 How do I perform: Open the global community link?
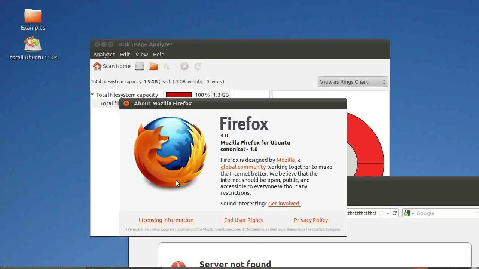tap(243, 167)
